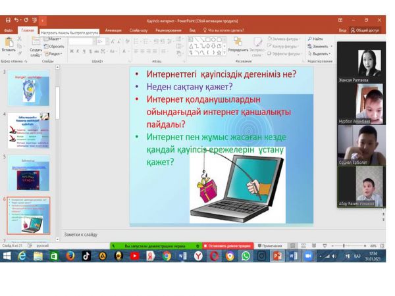
Task: Expand Shape fill (Заливка фигуры) dropdown
Action: pyautogui.click(x=284, y=39)
